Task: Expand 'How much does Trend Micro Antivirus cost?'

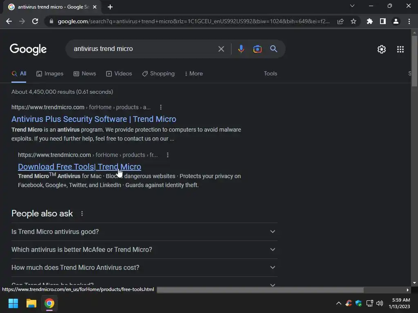Action: [x=144, y=267]
